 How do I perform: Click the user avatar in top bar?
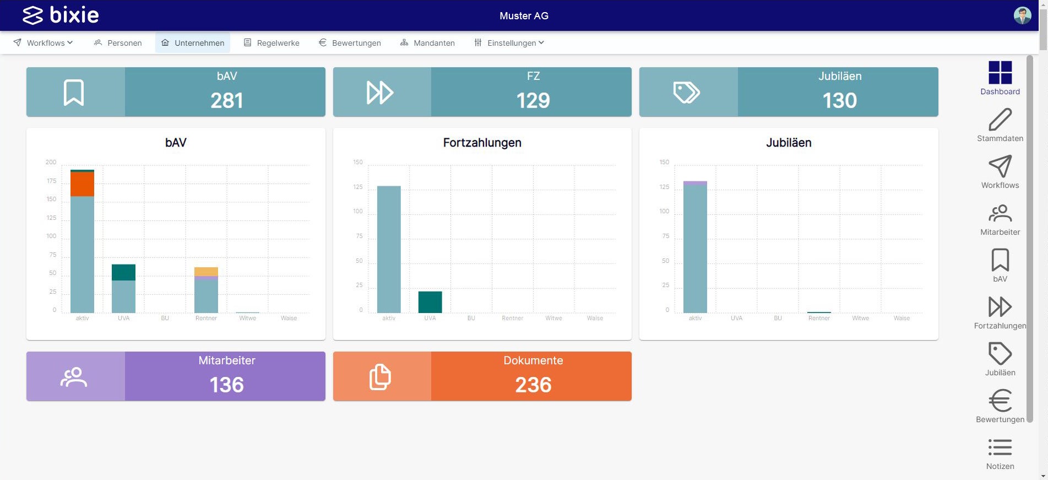(x=1022, y=15)
